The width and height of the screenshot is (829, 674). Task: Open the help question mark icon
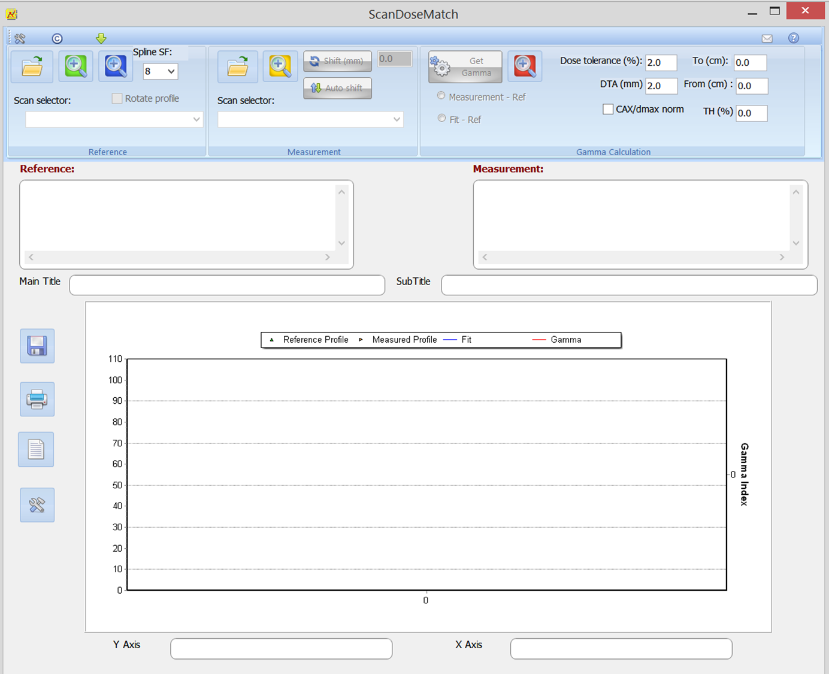[x=794, y=38]
